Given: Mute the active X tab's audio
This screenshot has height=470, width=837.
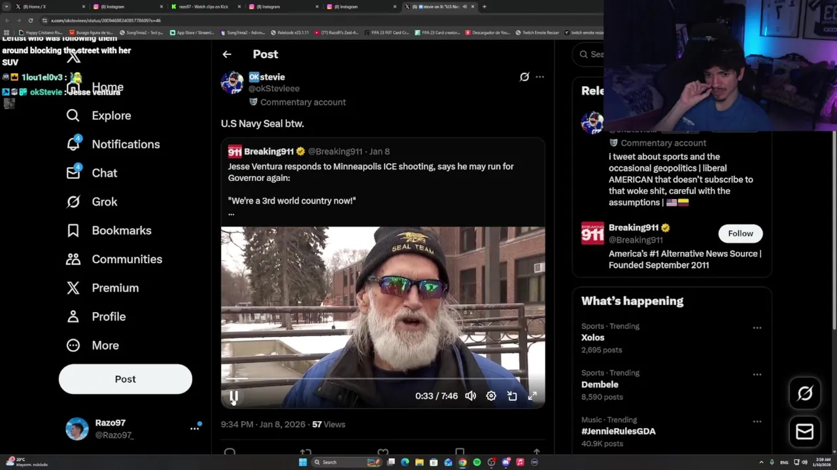Looking at the screenshot, I should 464,7.
